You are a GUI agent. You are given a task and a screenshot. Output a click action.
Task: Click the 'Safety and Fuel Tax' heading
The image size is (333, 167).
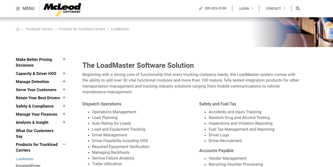coord(218,104)
